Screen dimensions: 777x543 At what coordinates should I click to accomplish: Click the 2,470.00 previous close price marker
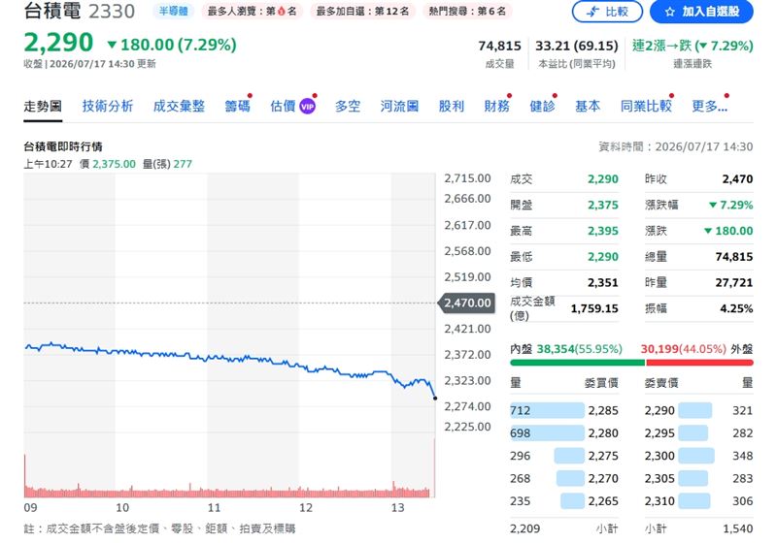[466, 303]
